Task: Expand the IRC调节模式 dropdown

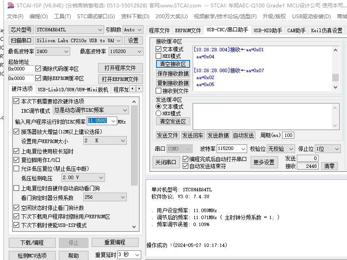Action: click(125, 110)
